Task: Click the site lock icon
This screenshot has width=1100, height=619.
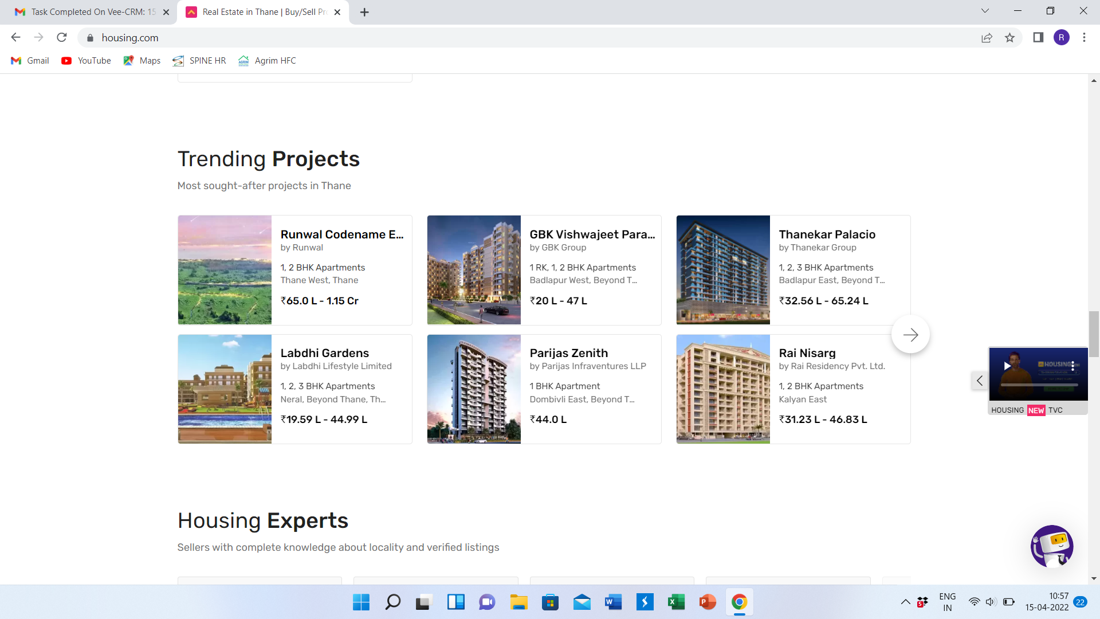Action: 90,38
